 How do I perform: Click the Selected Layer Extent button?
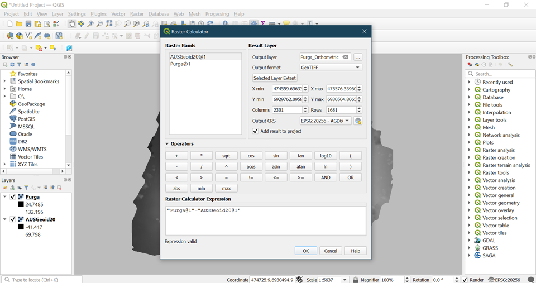275,78
